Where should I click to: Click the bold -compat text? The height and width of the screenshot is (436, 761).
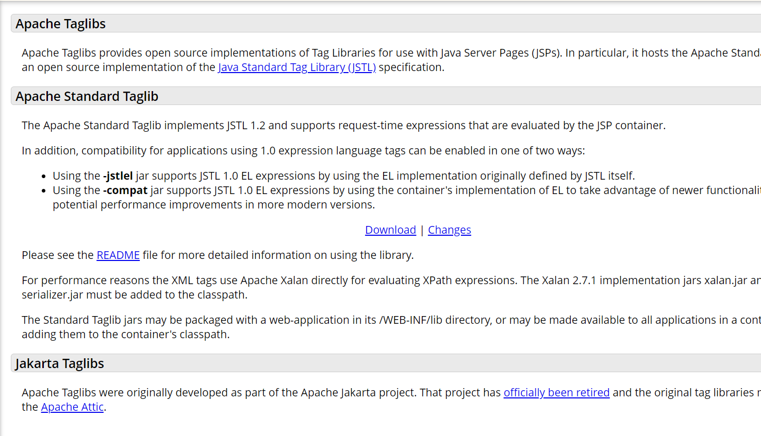coord(125,190)
